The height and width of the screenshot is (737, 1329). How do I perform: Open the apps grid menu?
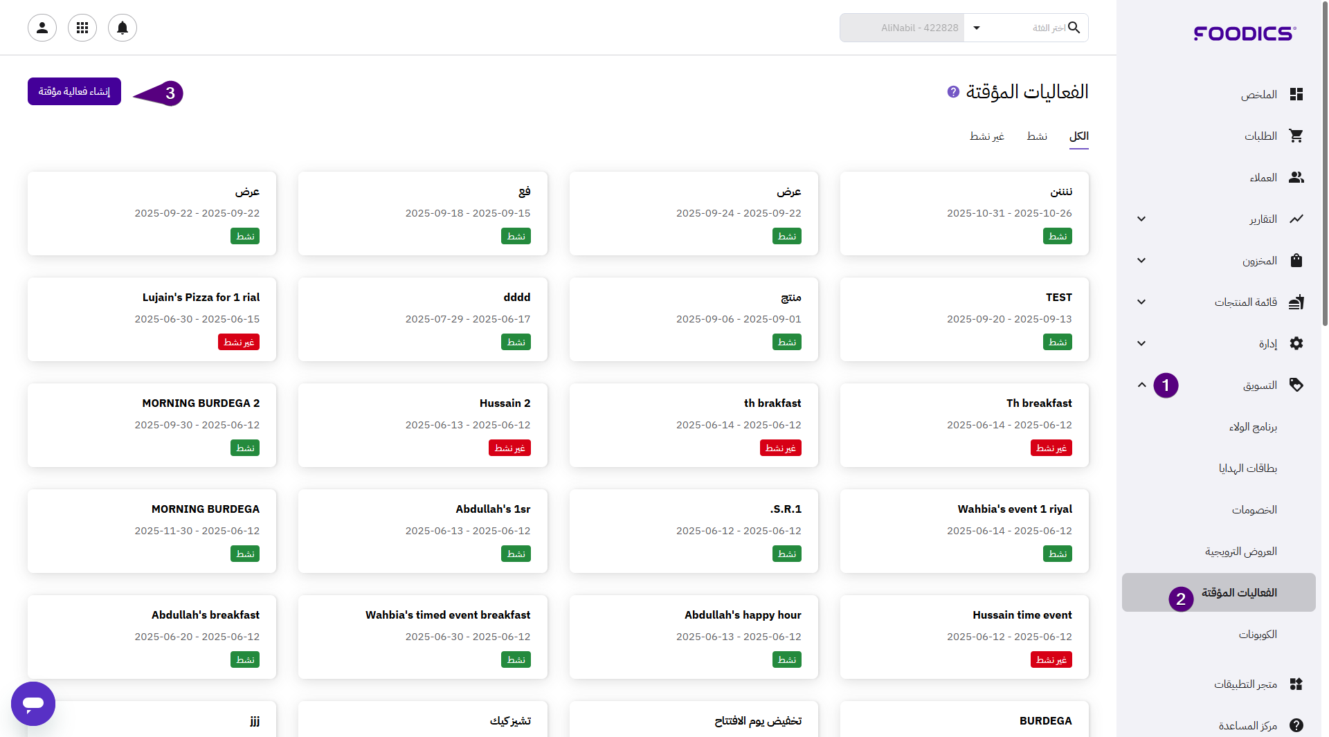(x=82, y=28)
